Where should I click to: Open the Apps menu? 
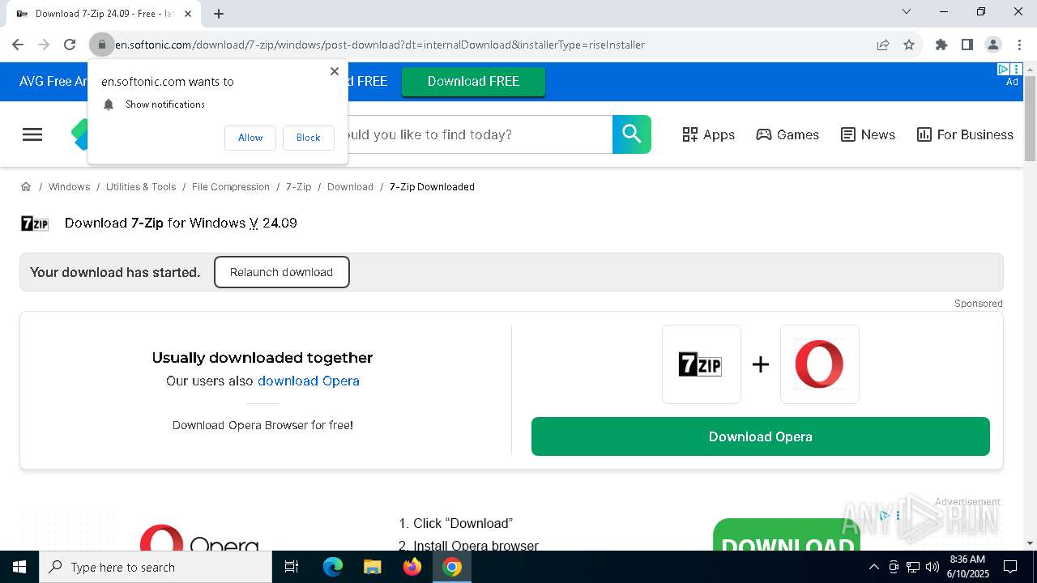[x=708, y=134]
